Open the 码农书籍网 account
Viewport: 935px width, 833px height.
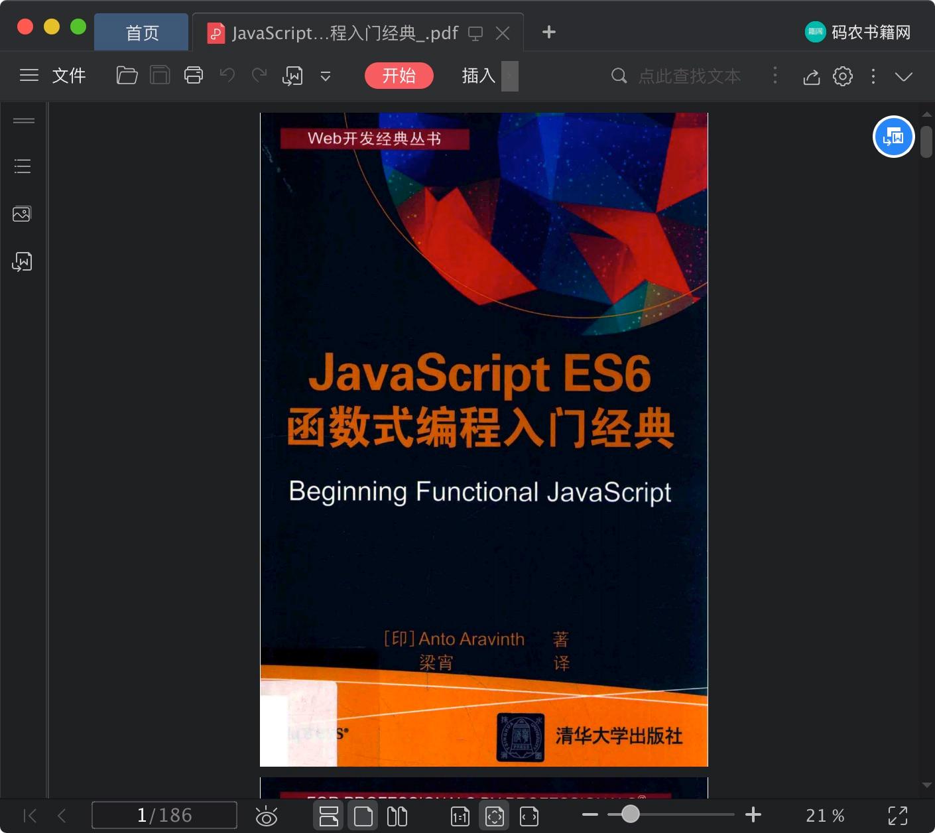pyautogui.click(x=858, y=32)
